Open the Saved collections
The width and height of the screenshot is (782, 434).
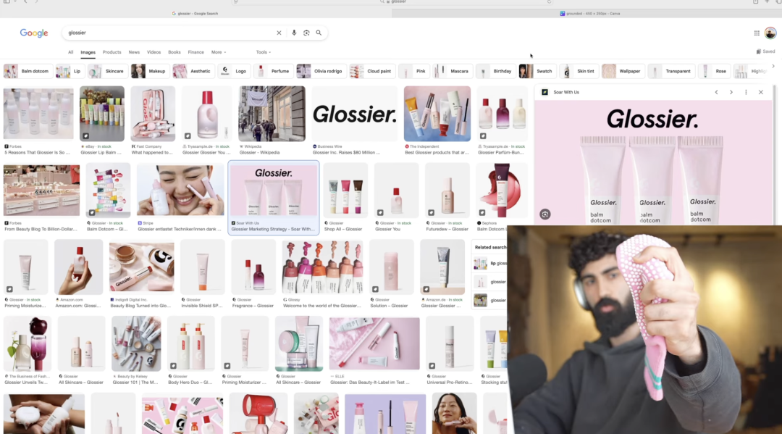point(765,51)
